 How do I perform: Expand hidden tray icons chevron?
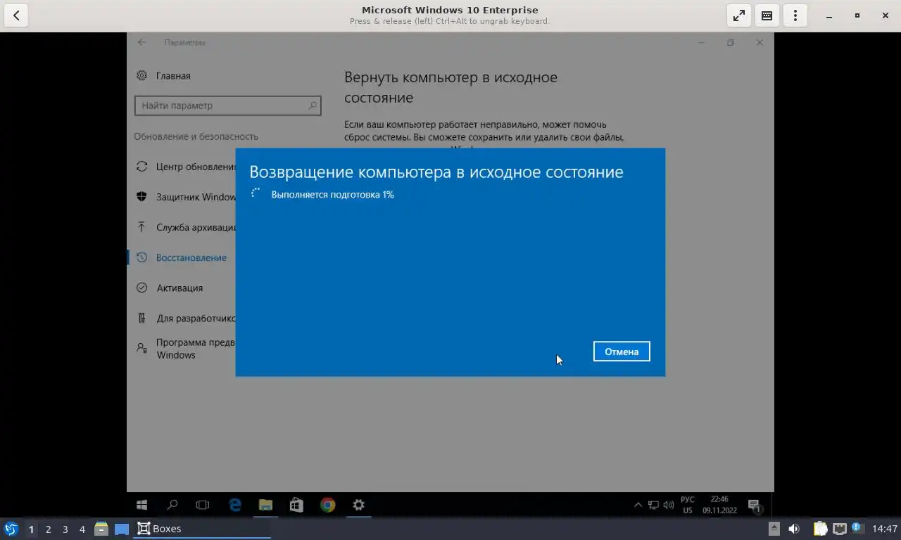pos(638,505)
